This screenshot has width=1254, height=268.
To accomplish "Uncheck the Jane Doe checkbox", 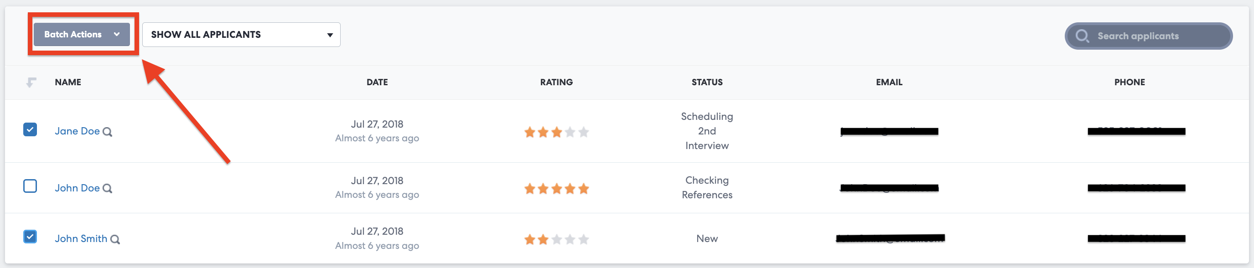I will [x=30, y=130].
